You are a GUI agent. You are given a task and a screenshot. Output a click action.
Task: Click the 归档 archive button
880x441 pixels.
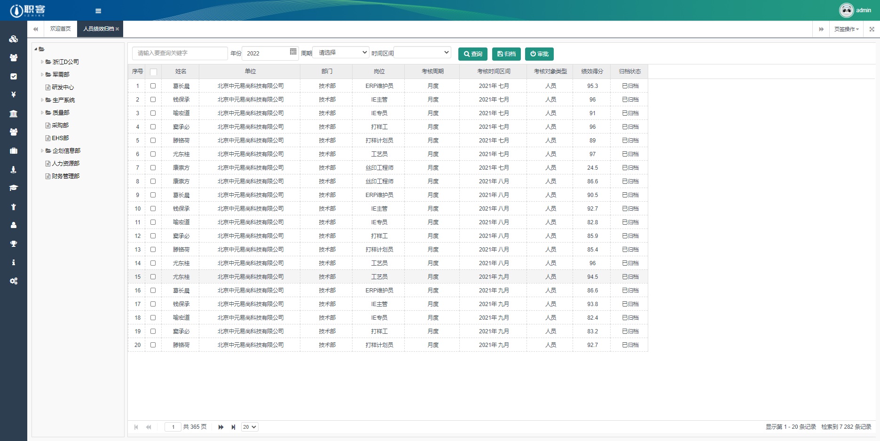(x=506, y=54)
